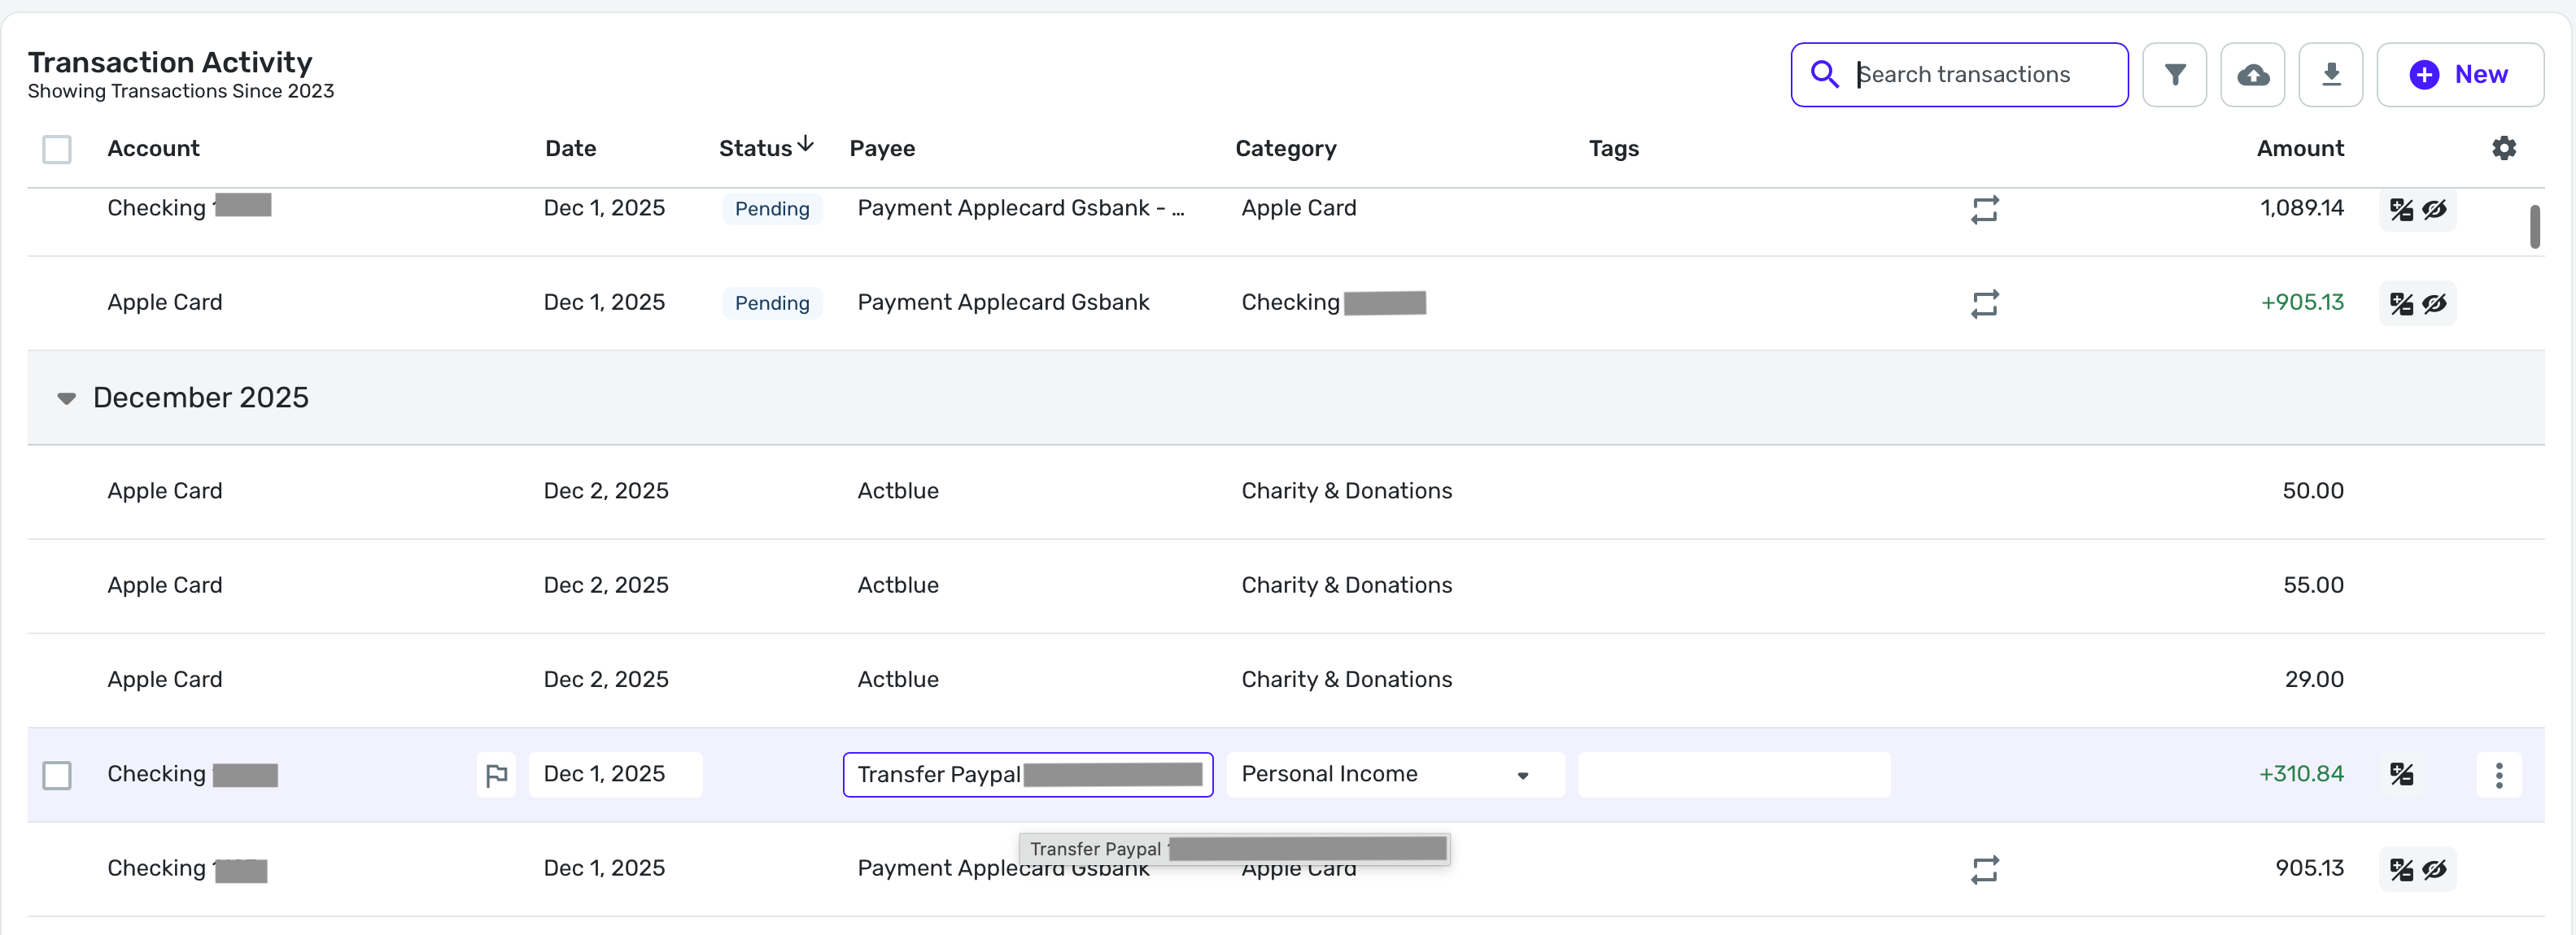Sort by the Amount column header
The height and width of the screenshot is (935, 2576).
2299,149
